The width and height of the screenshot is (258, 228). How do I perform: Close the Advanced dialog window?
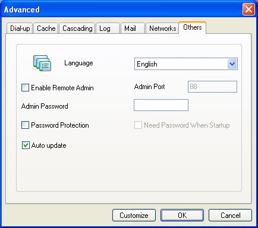pyautogui.click(x=248, y=9)
